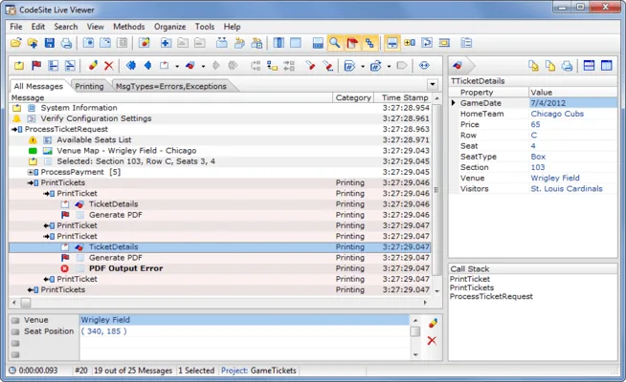Screen dimensions: 626x382
Task: Toggle the highlighted pane layout button
Action: click(x=392, y=43)
